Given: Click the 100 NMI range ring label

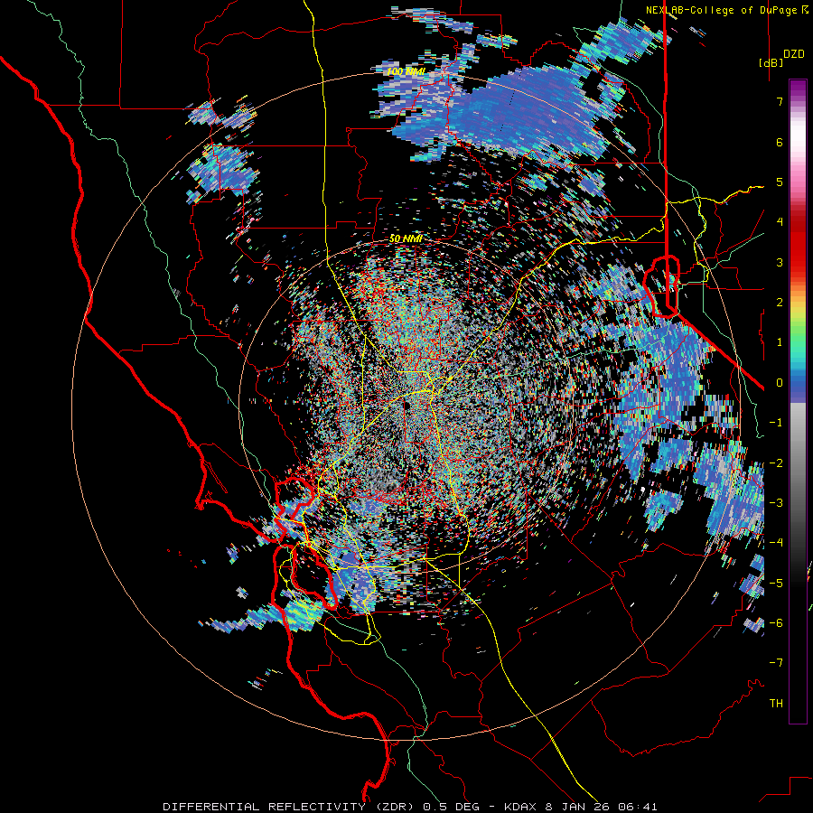Looking at the screenshot, I should point(406,71).
